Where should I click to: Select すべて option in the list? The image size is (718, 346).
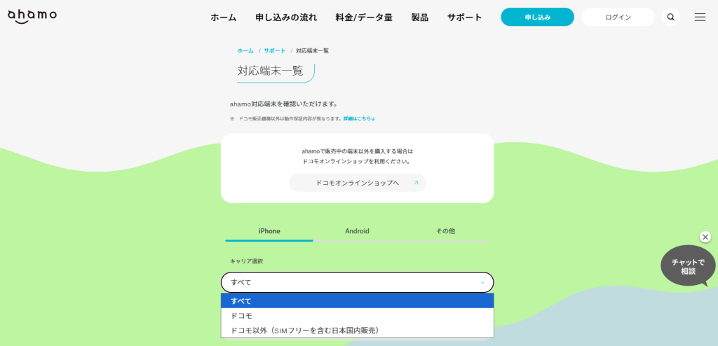coord(357,301)
